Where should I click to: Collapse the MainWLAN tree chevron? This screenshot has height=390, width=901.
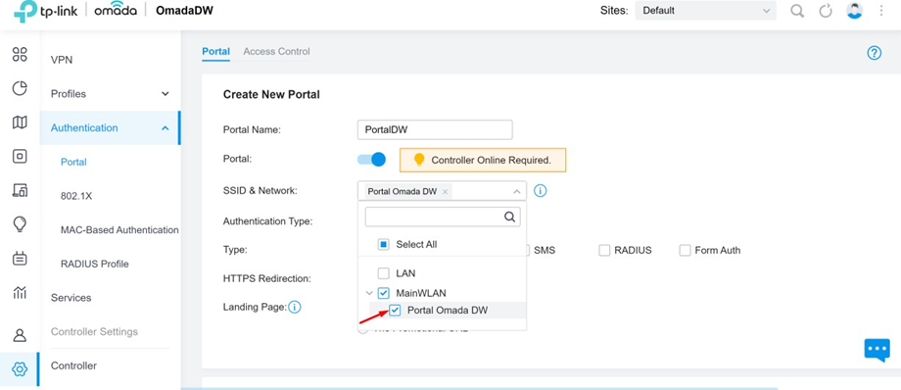tap(369, 293)
